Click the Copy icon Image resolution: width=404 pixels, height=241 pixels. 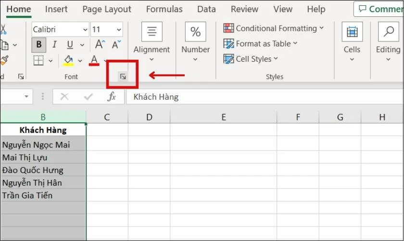pyautogui.click(x=5, y=45)
